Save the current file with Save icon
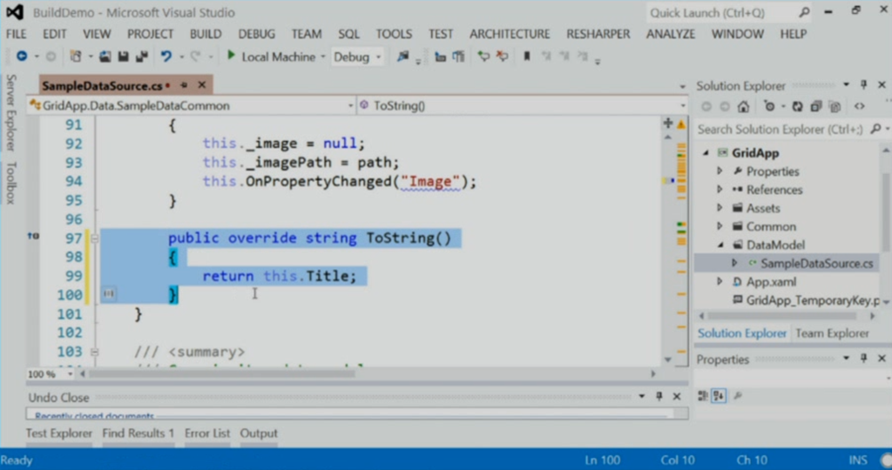Screen dimensions: 892x470 pyautogui.click(x=123, y=57)
